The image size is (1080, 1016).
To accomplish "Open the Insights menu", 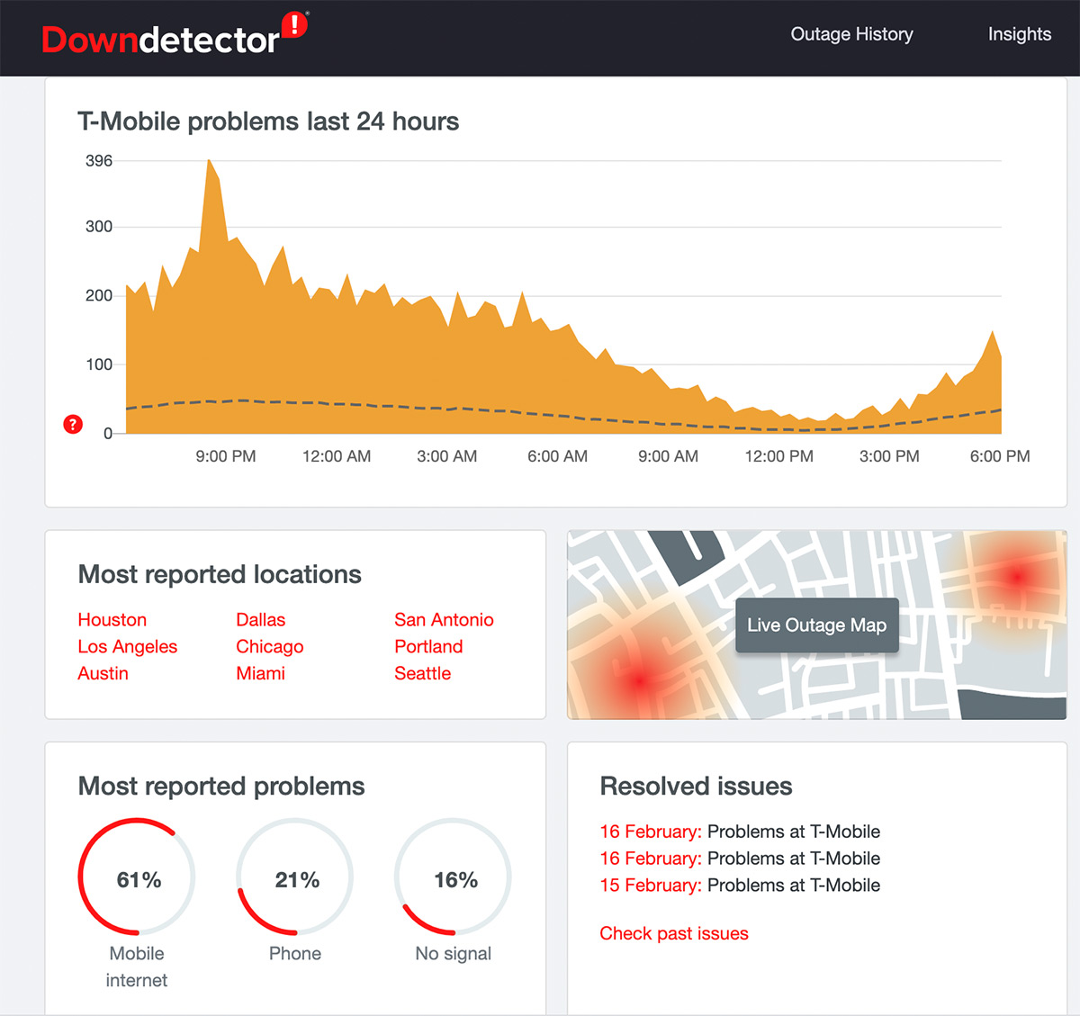I will [x=1020, y=34].
